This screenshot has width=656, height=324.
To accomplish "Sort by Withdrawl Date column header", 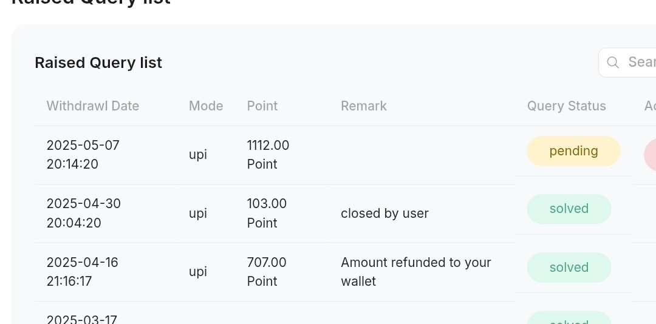I will click(92, 106).
